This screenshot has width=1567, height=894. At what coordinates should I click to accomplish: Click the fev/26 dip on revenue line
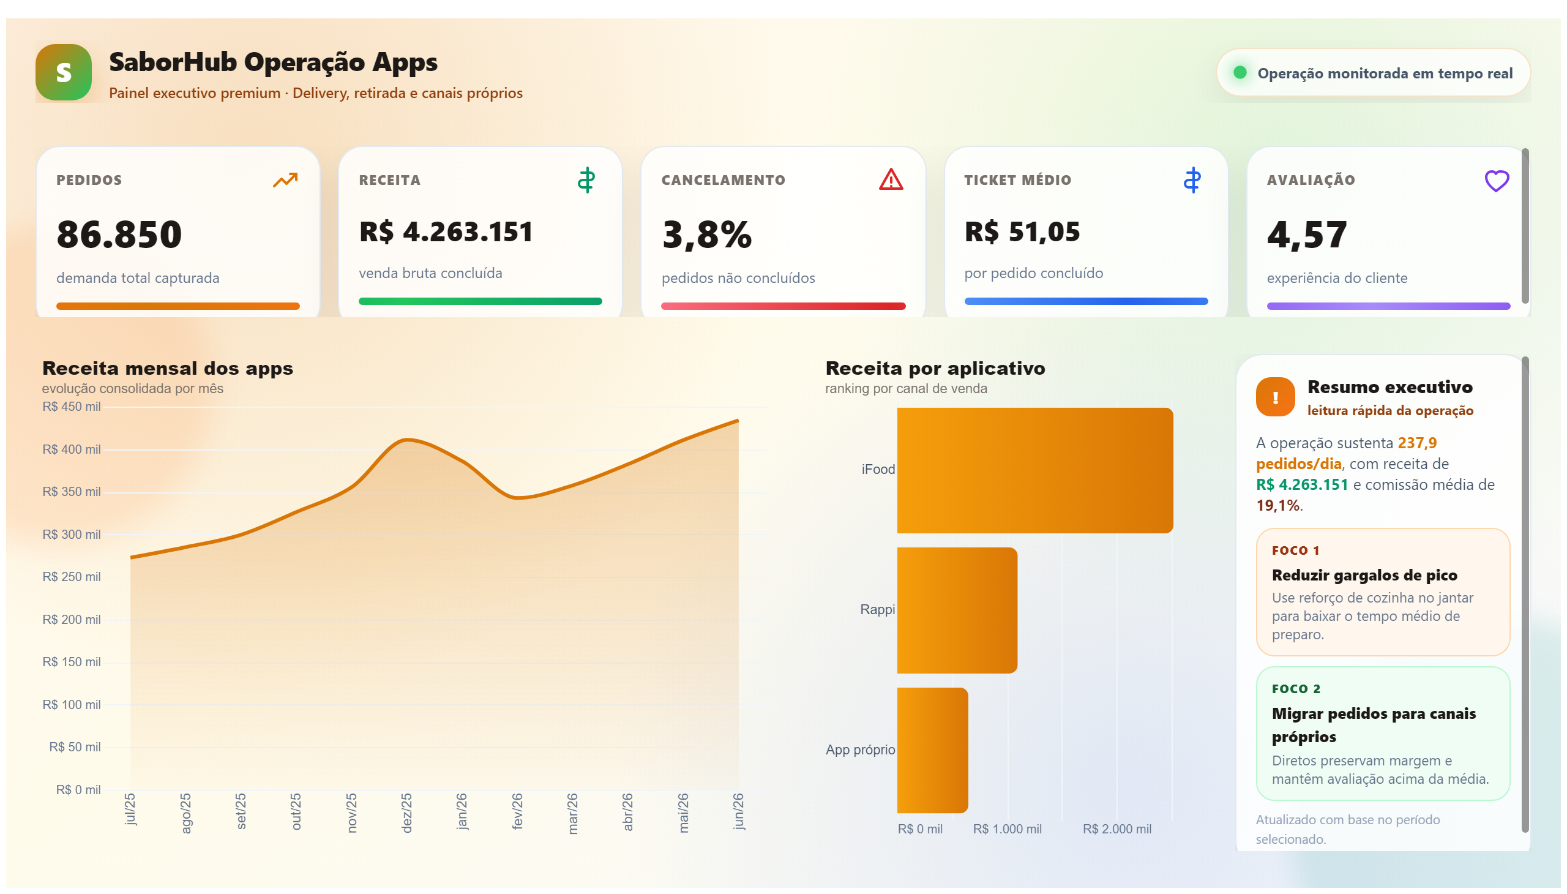[517, 498]
